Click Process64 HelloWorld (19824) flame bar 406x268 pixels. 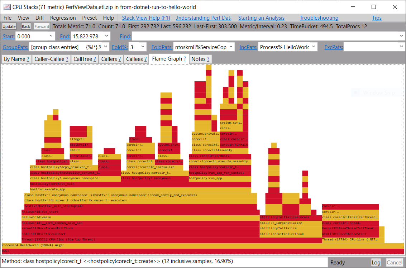click(203, 245)
